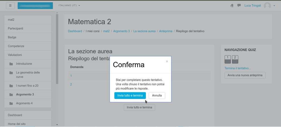Click the I miei corsi breadcrumb text
Viewport: 281px width, 127px height.
pyautogui.click(x=92, y=31)
